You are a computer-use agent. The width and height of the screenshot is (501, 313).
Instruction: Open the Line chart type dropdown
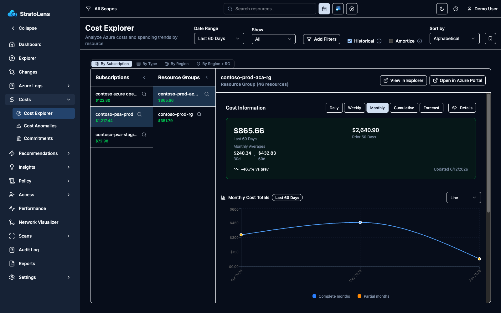(463, 198)
